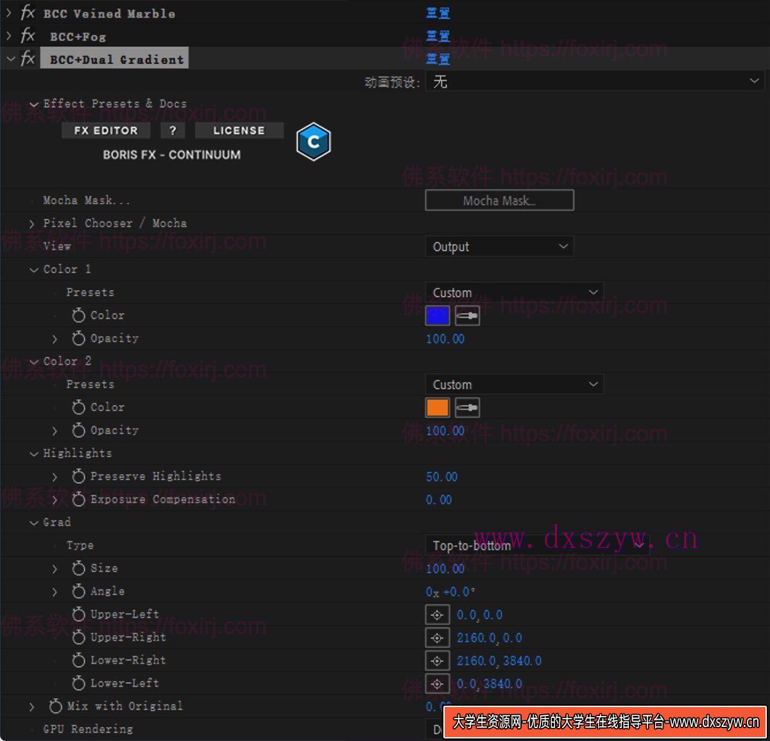Screen dimensions: 770x741
Task: Collapse Effect Presets & Docs group
Action: [34, 105]
